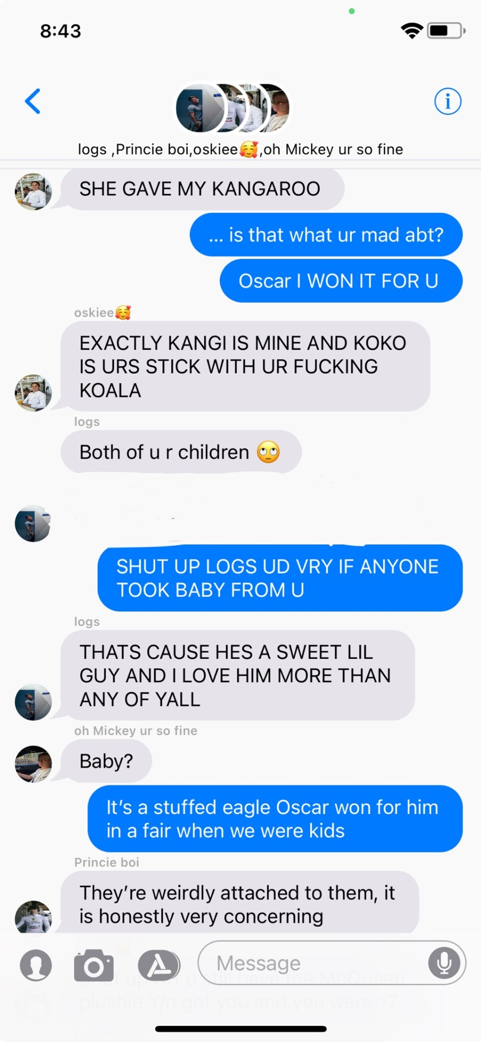This screenshot has height=1042, width=481.
Task: Go back using the blue chevron arrow
Action: (x=33, y=101)
